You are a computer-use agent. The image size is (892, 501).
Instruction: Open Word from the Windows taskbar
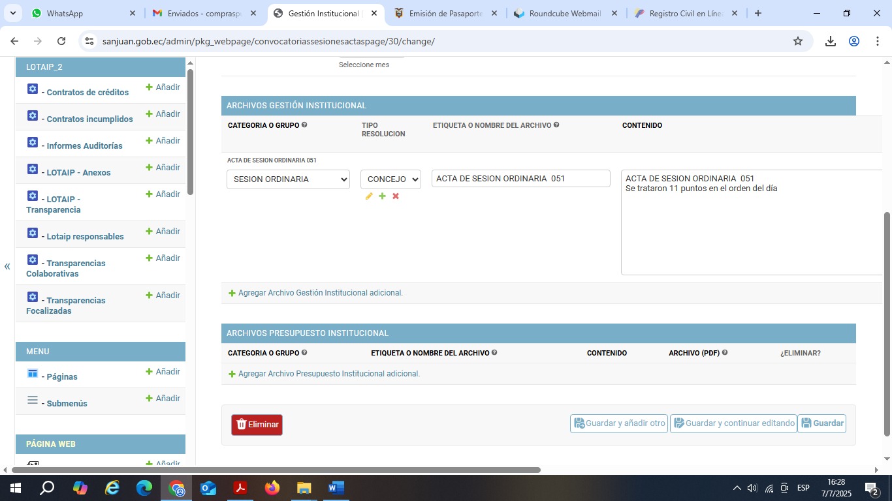tap(336, 488)
